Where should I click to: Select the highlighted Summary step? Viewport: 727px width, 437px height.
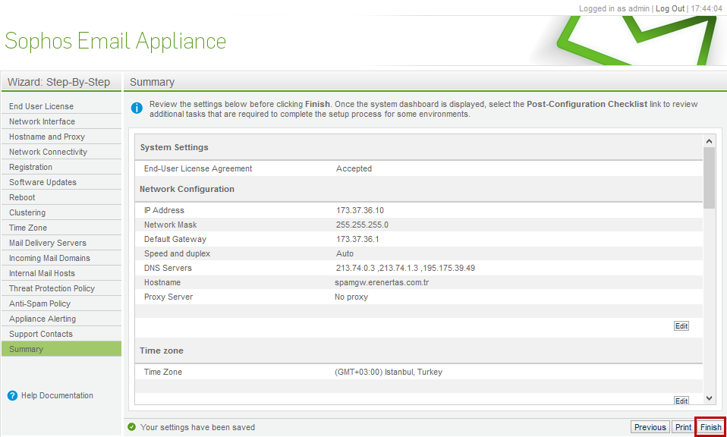(61, 349)
